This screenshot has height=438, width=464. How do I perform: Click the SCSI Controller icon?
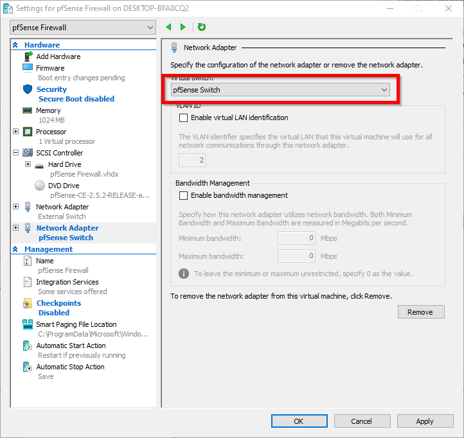[28, 153]
